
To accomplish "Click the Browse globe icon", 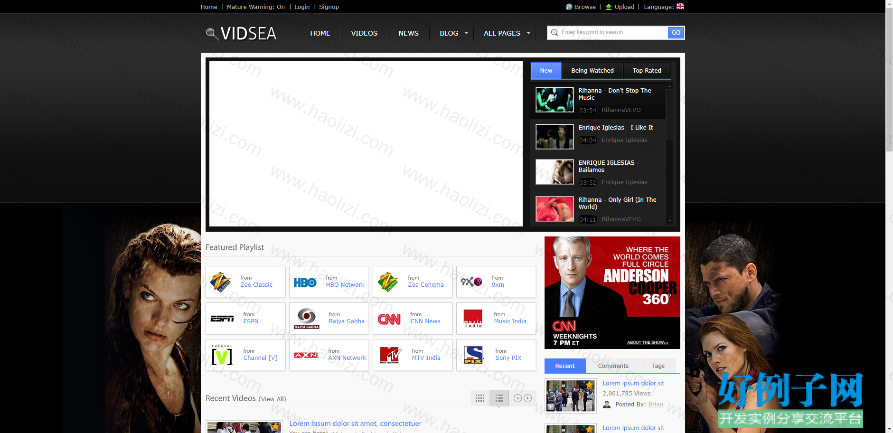I will coord(569,7).
